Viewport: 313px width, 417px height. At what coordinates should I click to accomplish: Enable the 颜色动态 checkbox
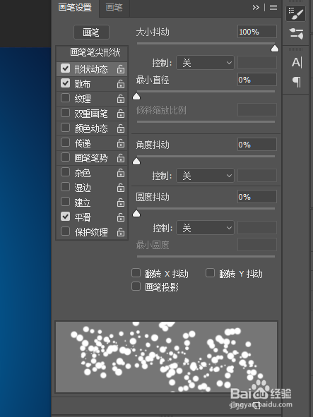coord(65,128)
